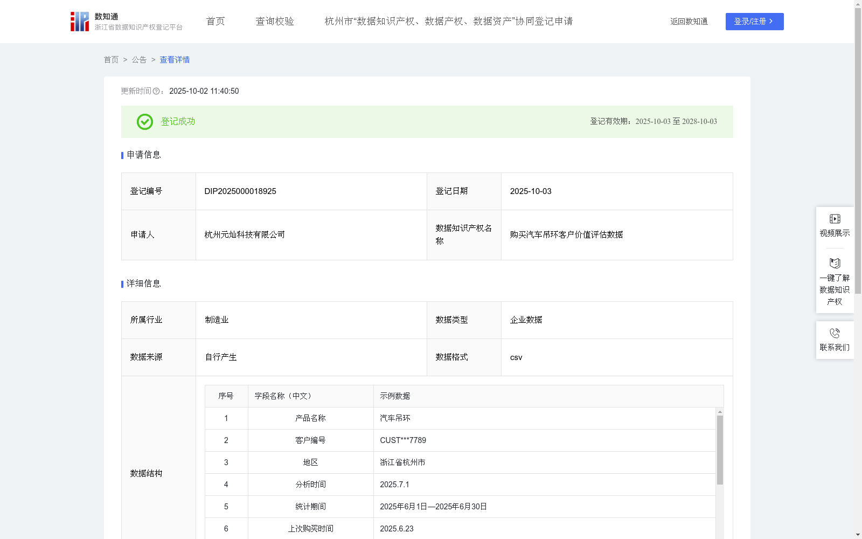Click sample data 2025.6.23
Screen dimensions: 862x539
tap(397, 529)
